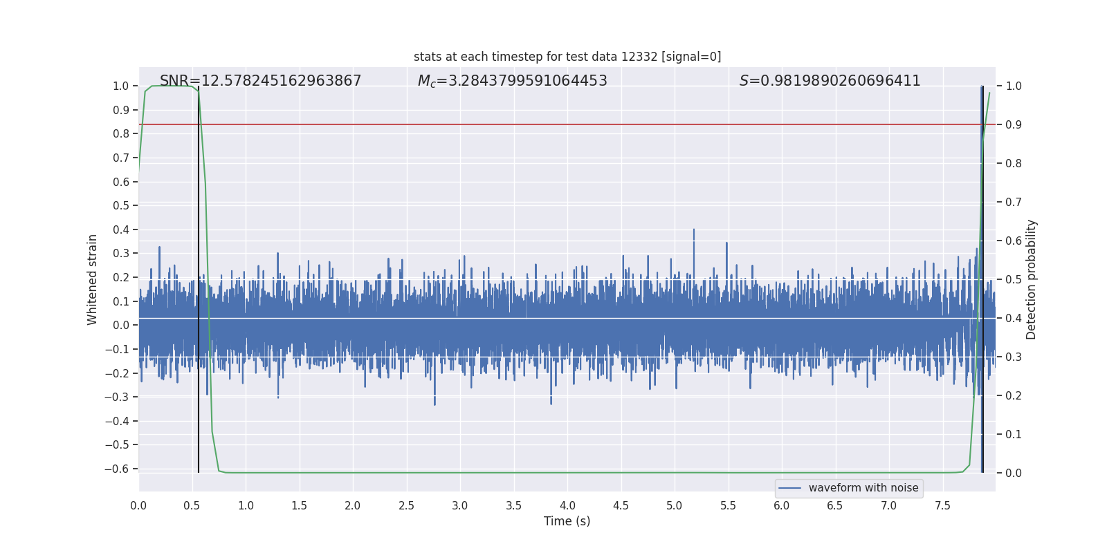The height and width of the screenshot is (553, 1107).
Task: Select the whitened strain tick label −0.2
Action: (117, 373)
